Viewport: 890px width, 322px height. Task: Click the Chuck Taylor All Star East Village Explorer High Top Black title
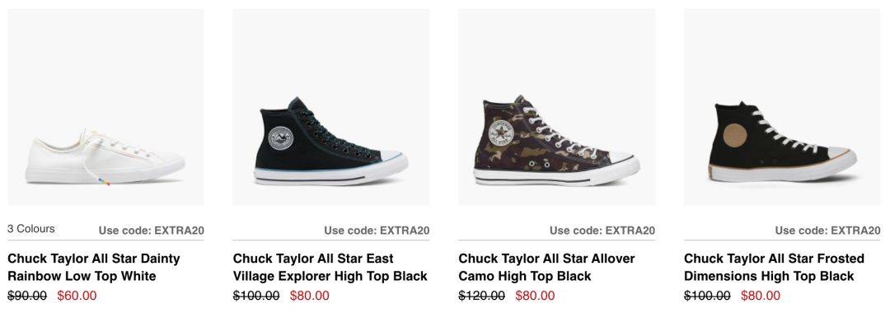[x=330, y=268]
